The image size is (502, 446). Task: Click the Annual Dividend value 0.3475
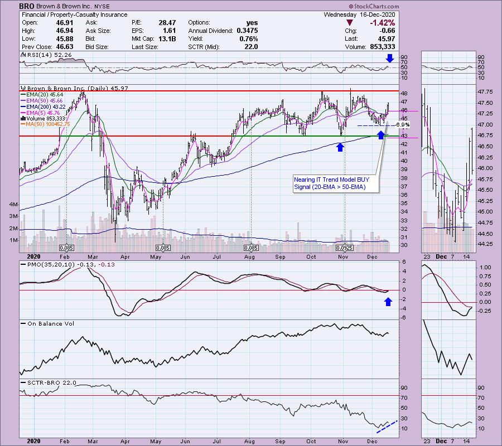point(247,31)
